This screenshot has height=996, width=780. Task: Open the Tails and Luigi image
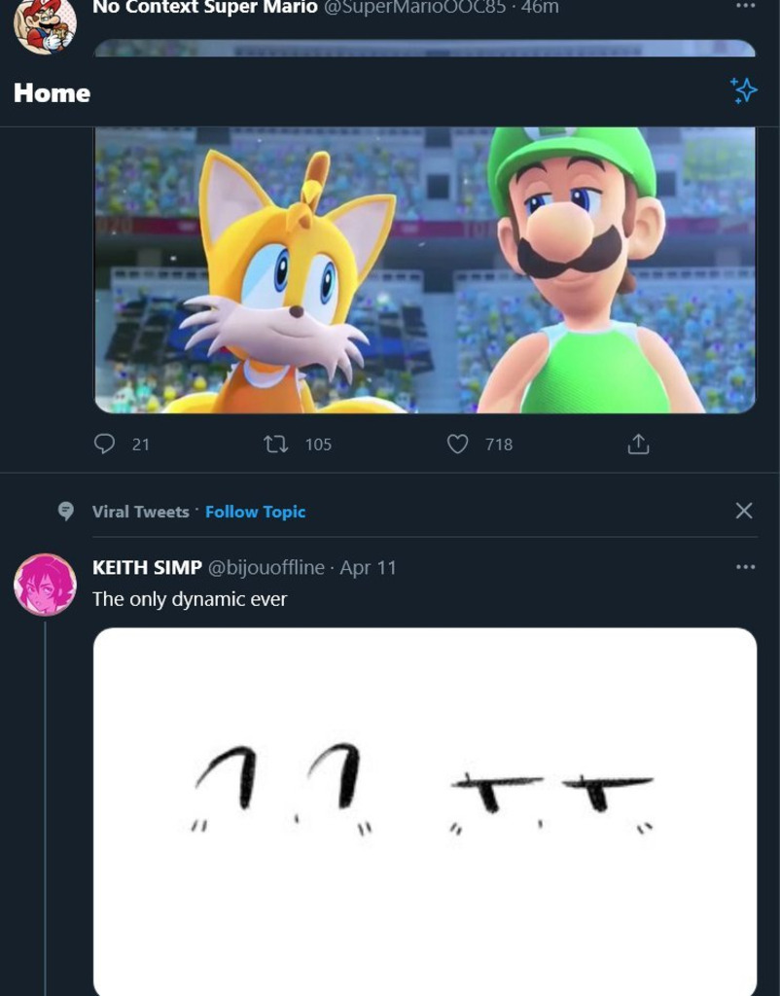(x=424, y=269)
